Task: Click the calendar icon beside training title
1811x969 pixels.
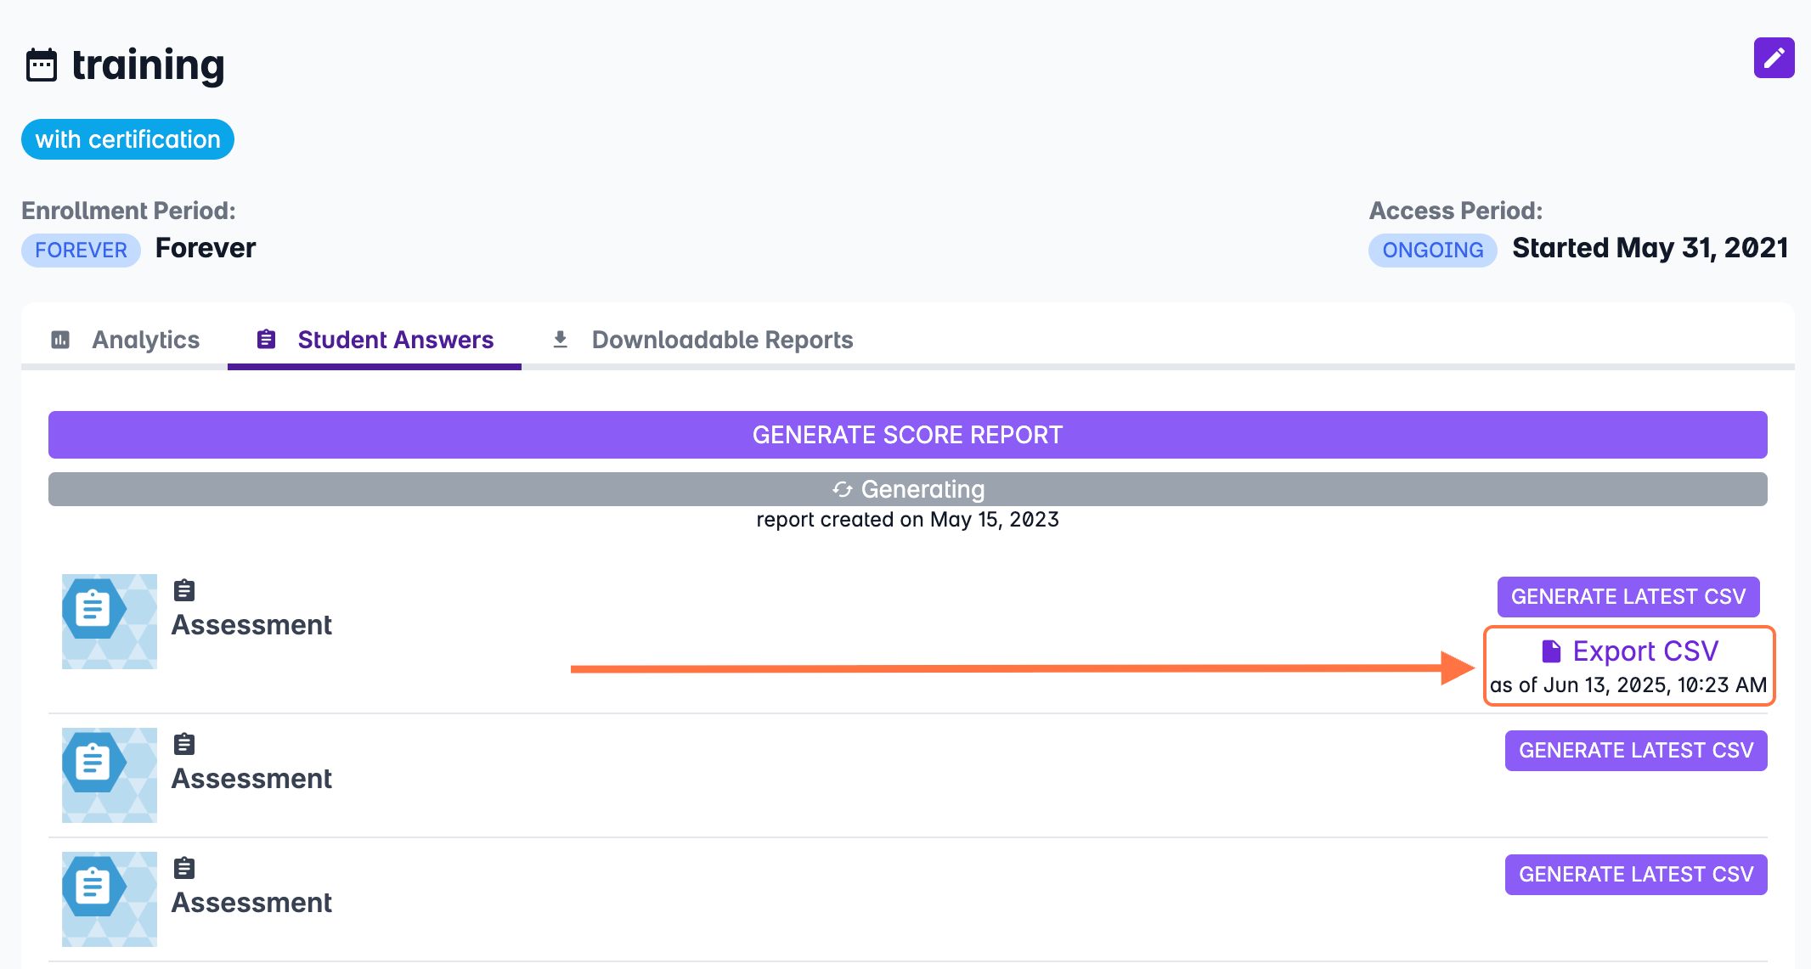Action: (x=42, y=65)
